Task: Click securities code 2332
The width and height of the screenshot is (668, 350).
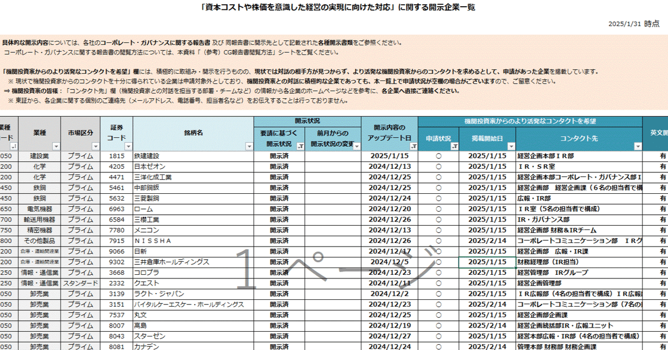Action: 116,283
